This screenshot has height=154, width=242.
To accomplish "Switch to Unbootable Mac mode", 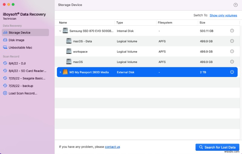I will coord(20,48).
